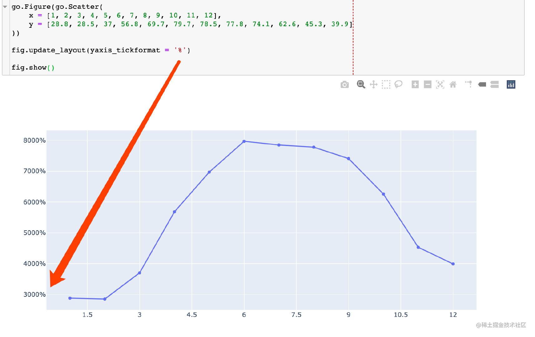Select the Zoom tool in the modebar
This screenshot has width=535, height=337.
tap(361, 84)
